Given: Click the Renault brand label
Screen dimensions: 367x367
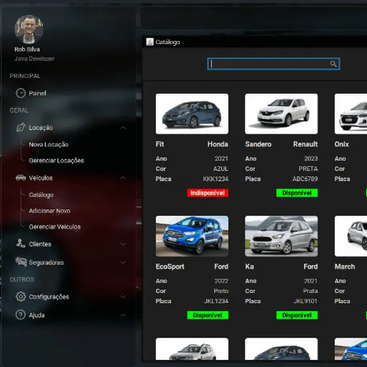Looking at the screenshot, I should 305,144.
